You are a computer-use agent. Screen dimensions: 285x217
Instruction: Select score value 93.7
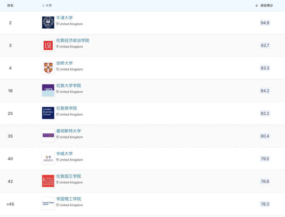265,45
